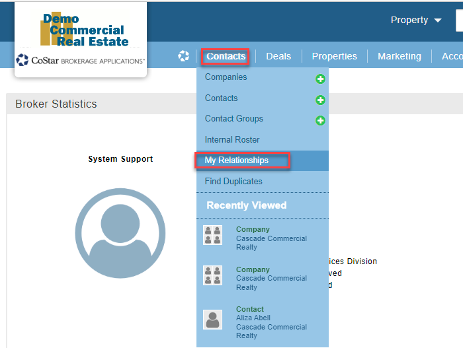Image resolution: width=463 pixels, height=348 pixels.
Task: Open Companies from the Contacts dropdown list
Action: [226, 77]
